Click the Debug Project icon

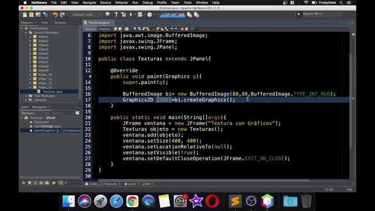140,15
